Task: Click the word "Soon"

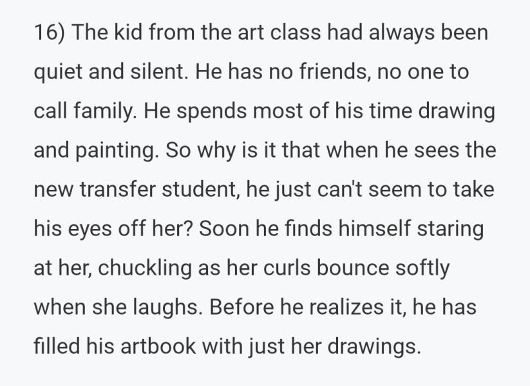Action: [223, 228]
